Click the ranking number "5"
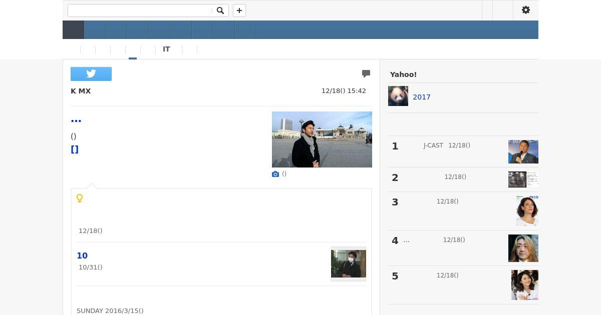The width and height of the screenshot is (601, 315). tap(395, 276)
